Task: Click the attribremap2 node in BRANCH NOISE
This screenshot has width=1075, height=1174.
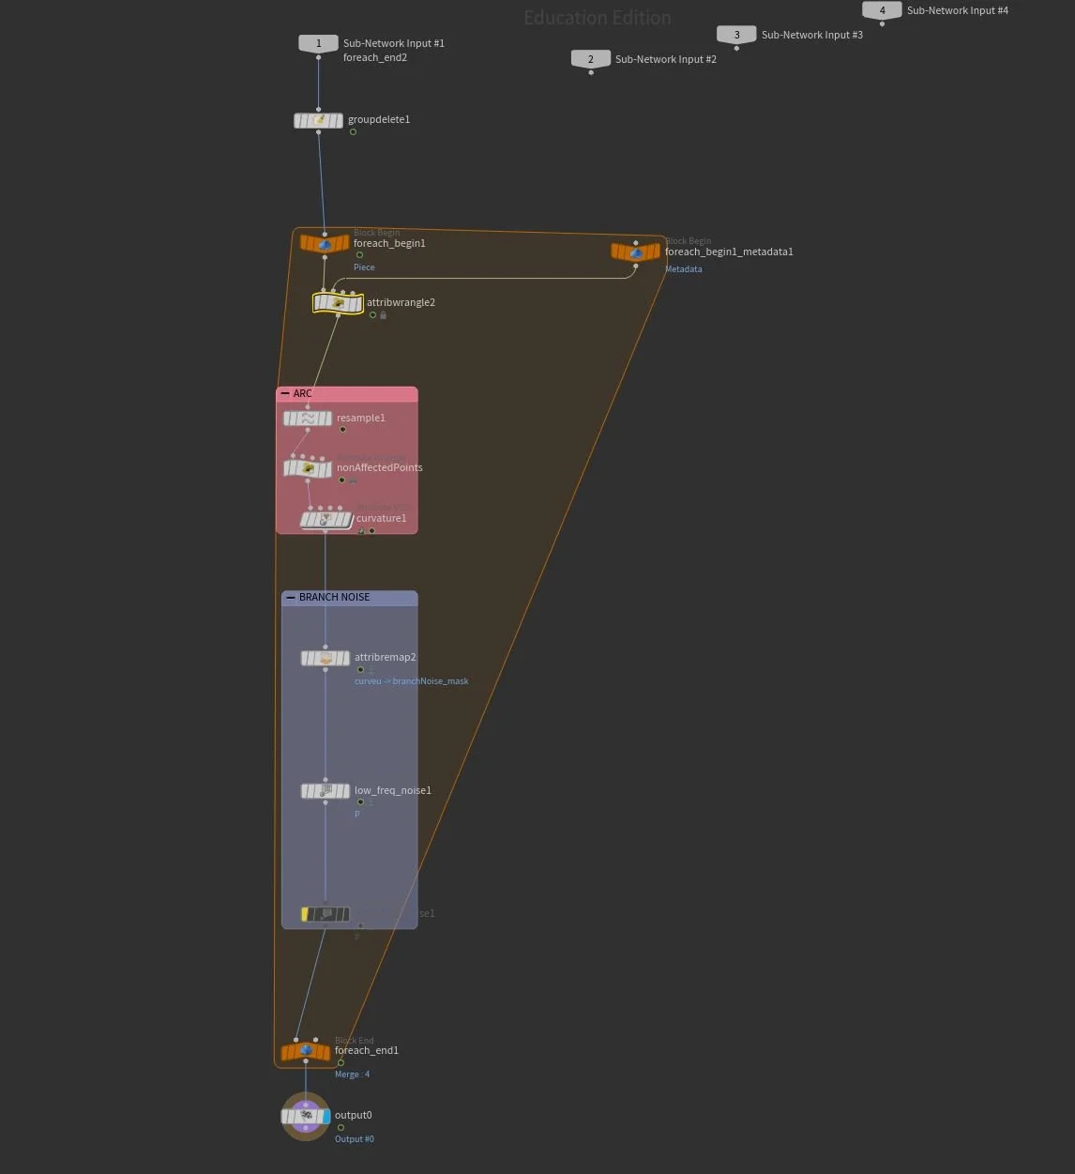Action: (326, 657)
